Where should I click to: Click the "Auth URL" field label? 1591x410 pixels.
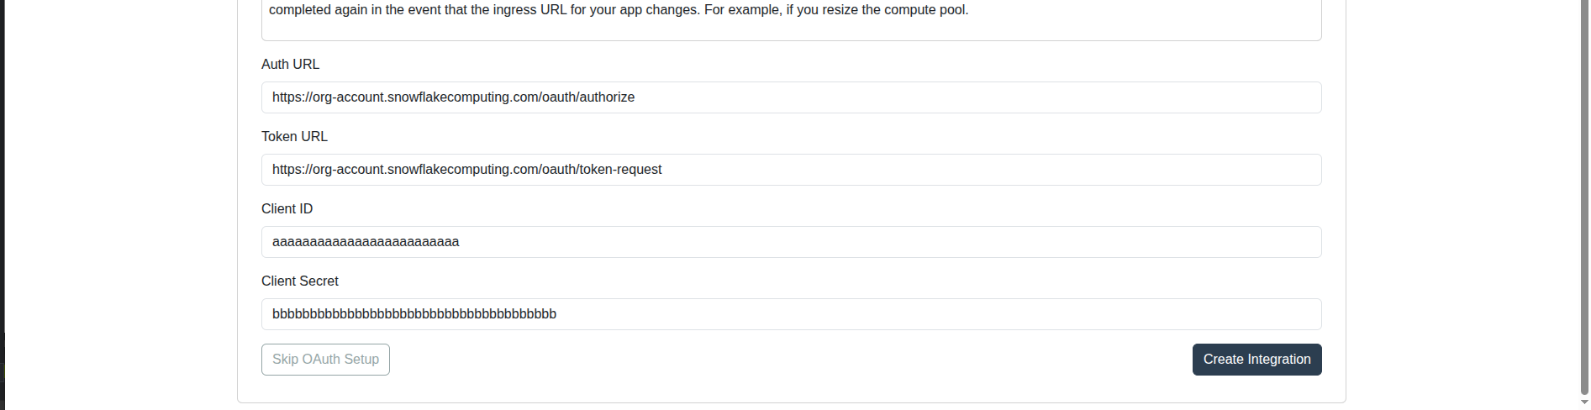[x=290, y=65]
